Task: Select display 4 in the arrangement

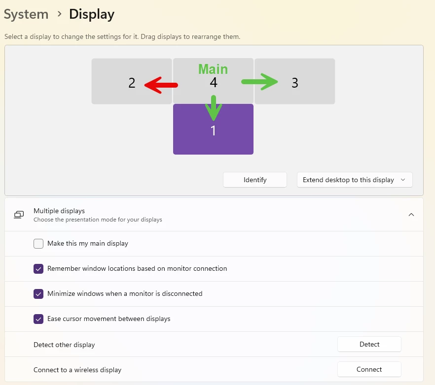Action: [x=213, y=81]
